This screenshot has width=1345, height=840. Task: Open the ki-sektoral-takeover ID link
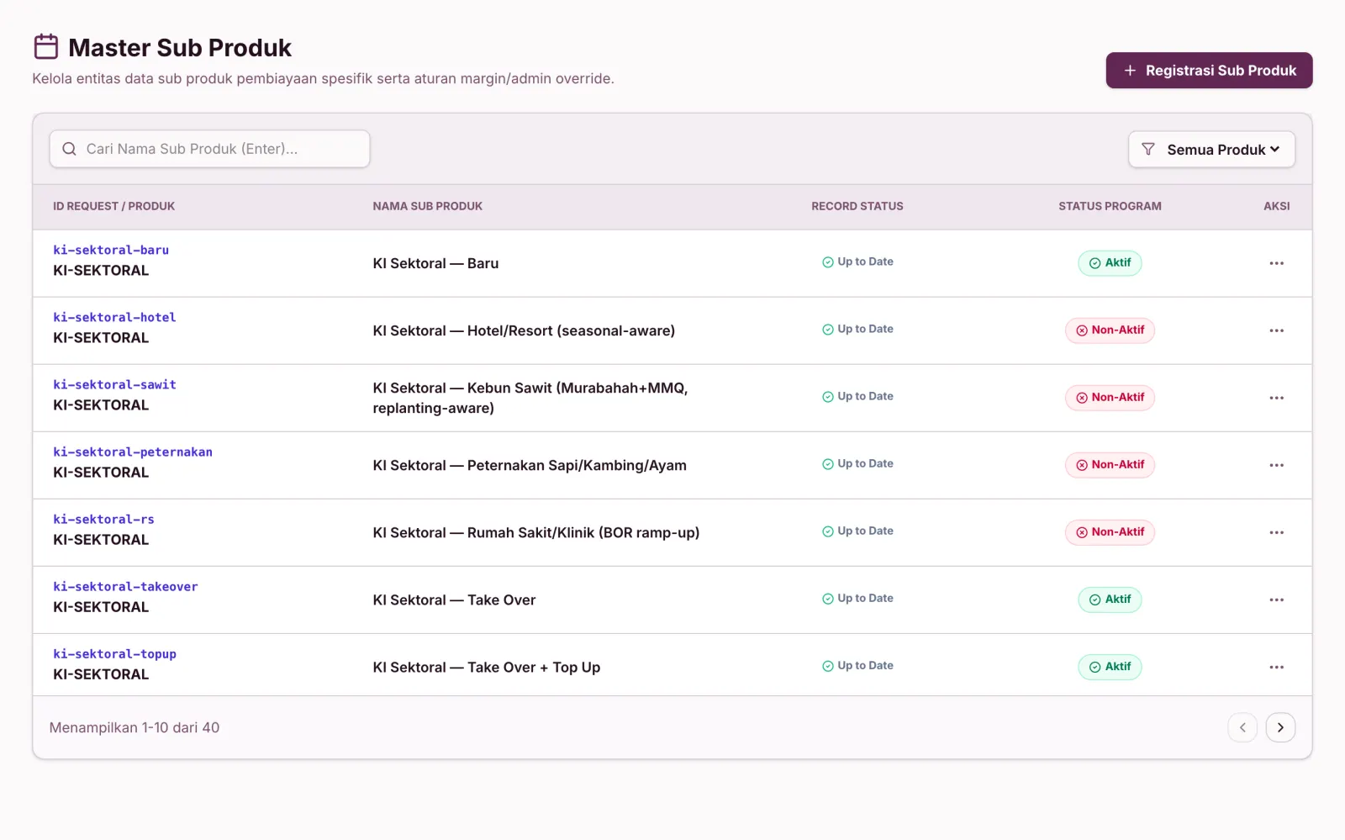coord(125,586)
